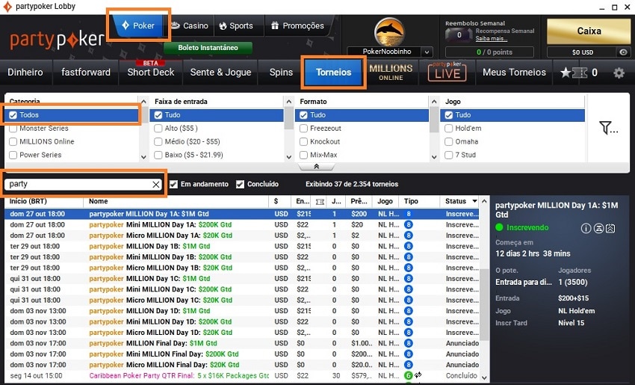Follow the Saiba mais link
Image resolution: width=635 pixels, height=385 pixels.
tap(491, 39)
